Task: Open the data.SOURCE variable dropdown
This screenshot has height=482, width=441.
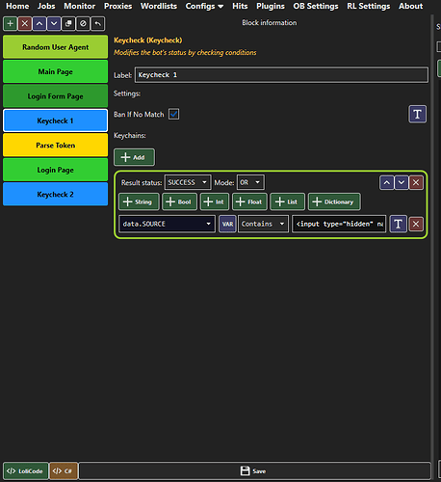Action: click(167, 224)
